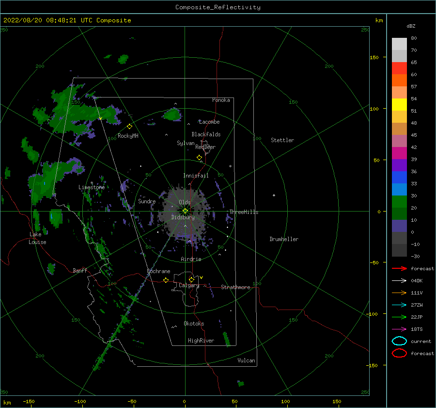Click the Composite_Reflectivity title text
Image resolution: width=436 pixels, height=408 pixels.
point(218,7)
